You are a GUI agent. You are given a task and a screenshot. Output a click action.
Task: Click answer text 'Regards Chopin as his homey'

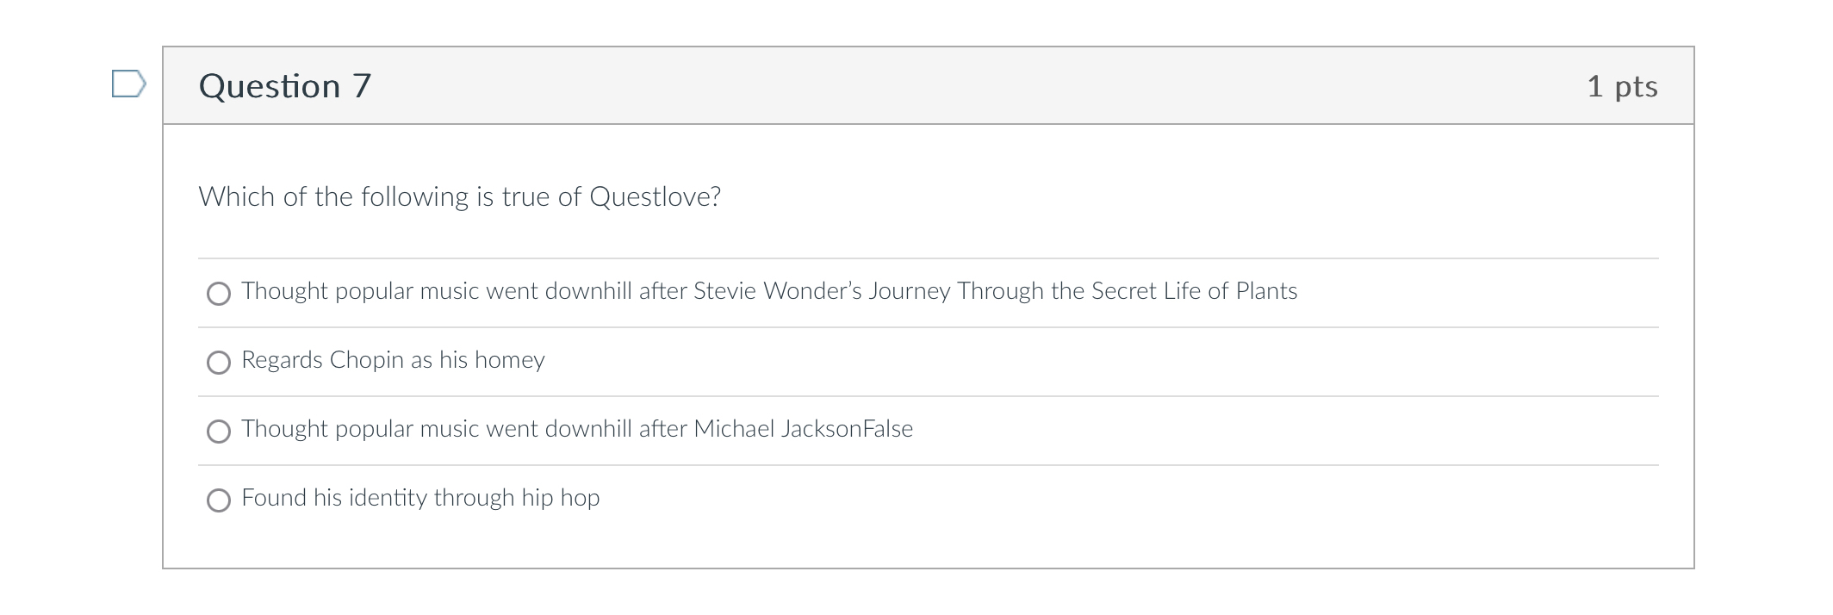(x=393, y=360)
